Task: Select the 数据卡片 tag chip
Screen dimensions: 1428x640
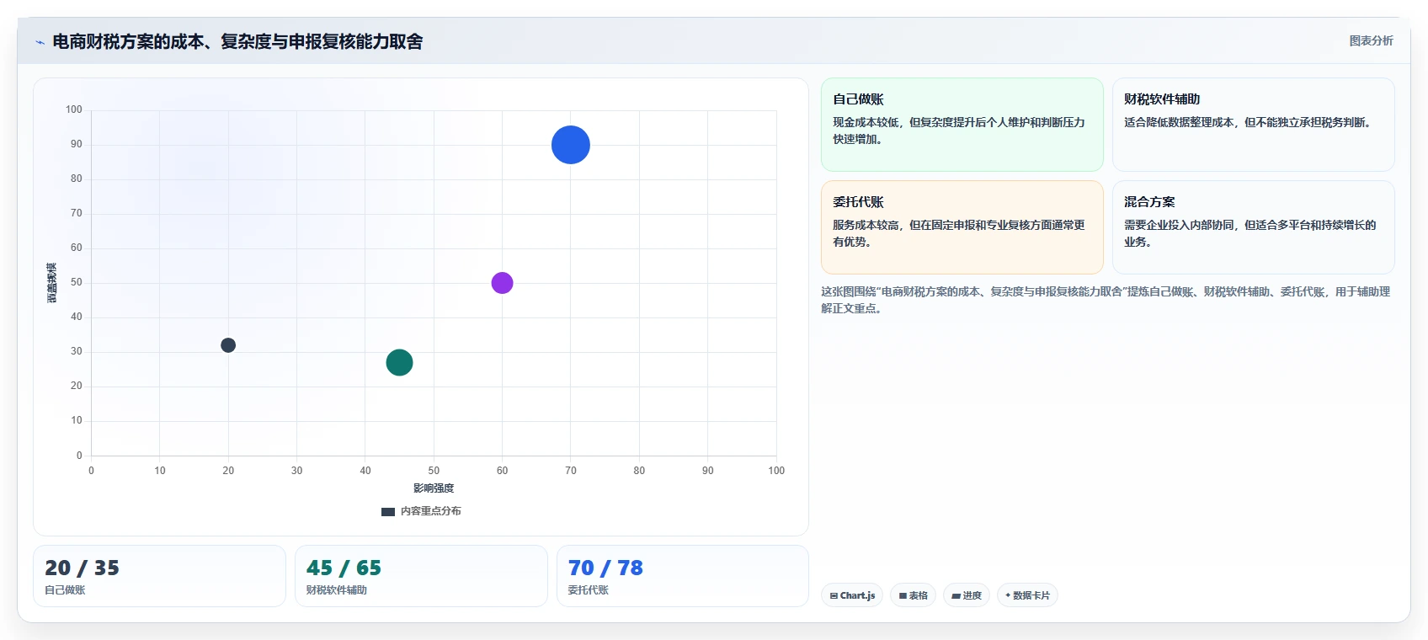Action: click(x=1027, y=595)
